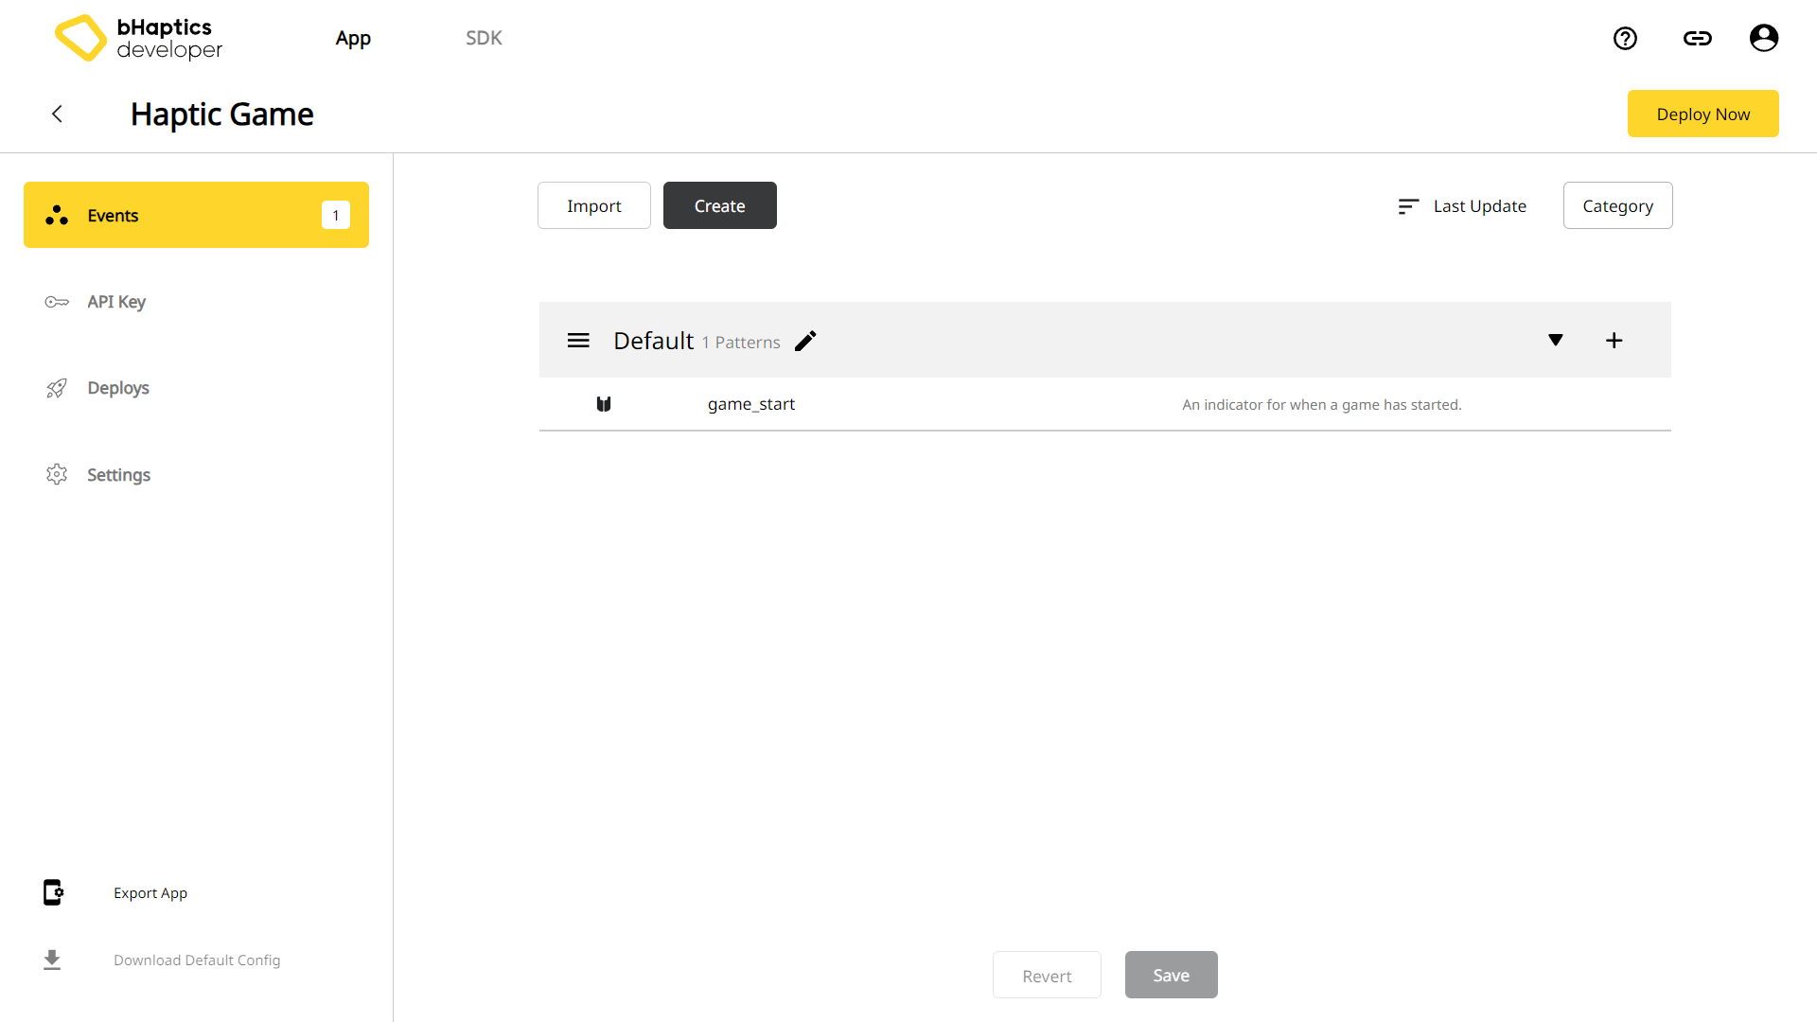Click the help question mark icon
The width and height of the screenshot is (1817, 1022).
click(1628, 38)
